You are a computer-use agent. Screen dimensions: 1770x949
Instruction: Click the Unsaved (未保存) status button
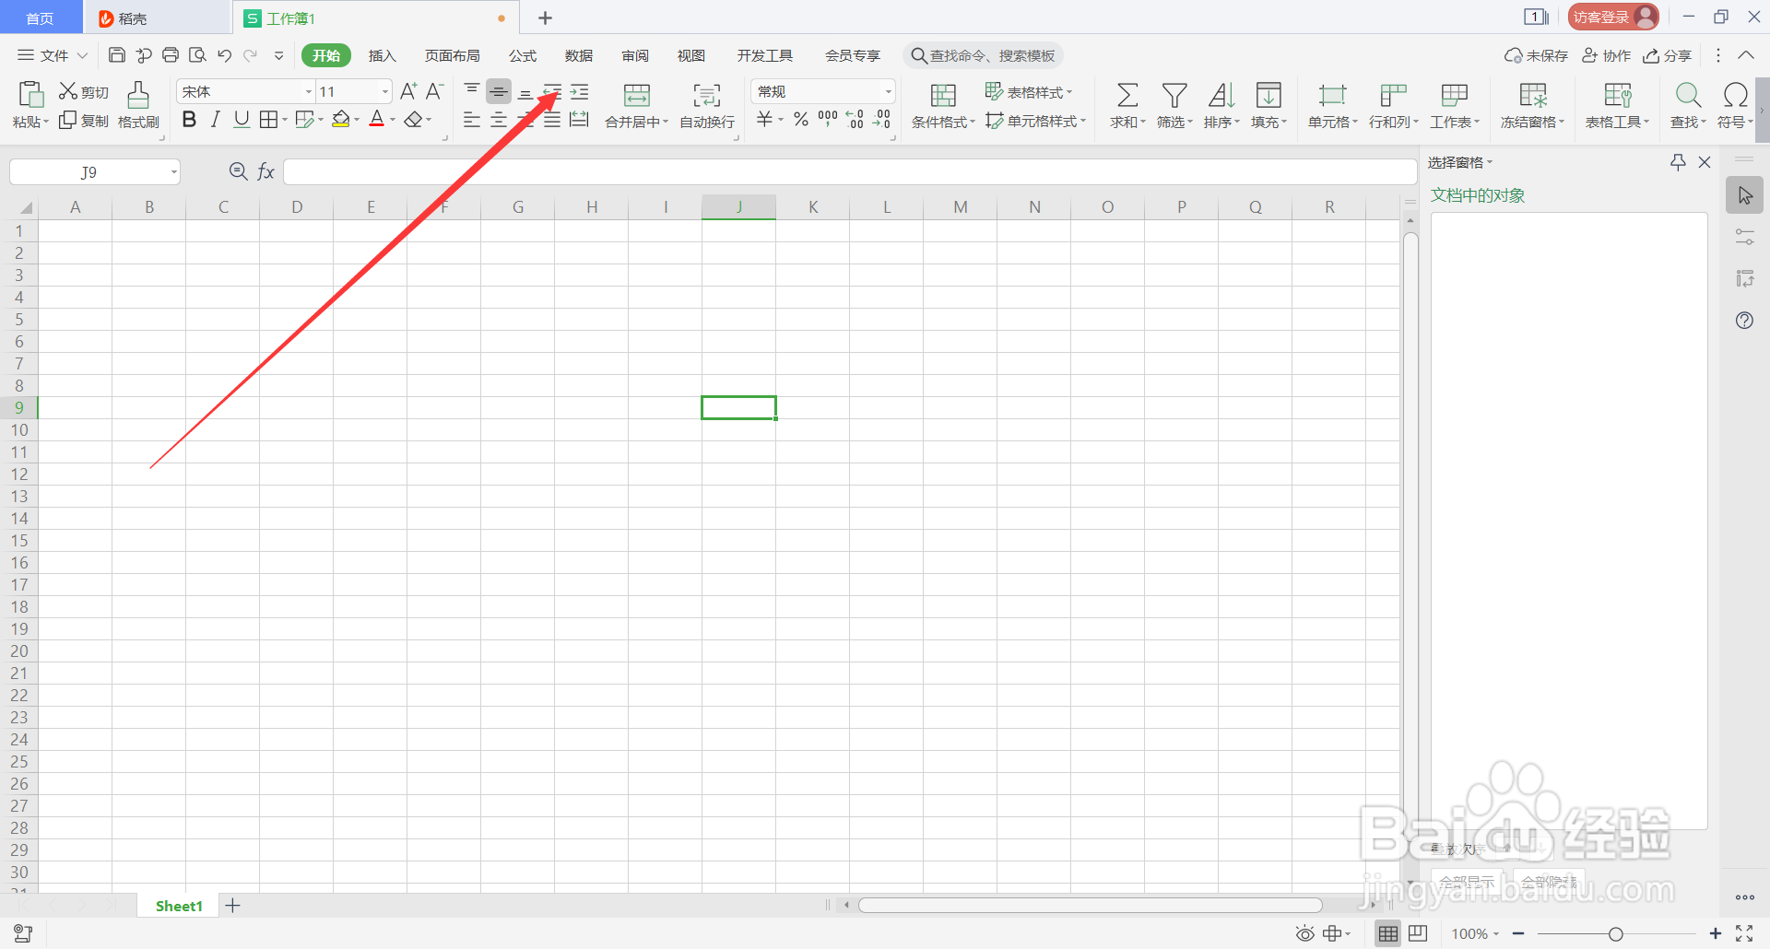coord(1536,55)
